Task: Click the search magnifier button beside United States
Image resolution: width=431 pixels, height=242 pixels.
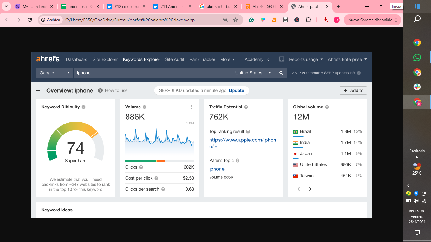Action: pos(281,73)
